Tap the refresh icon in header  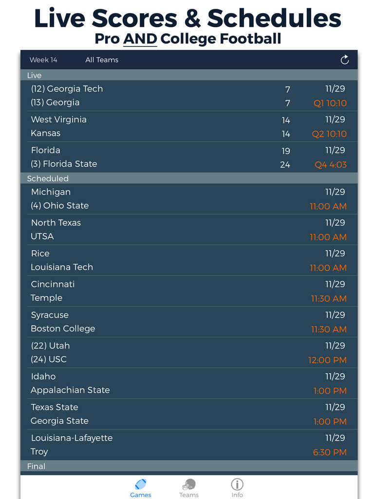345,60
